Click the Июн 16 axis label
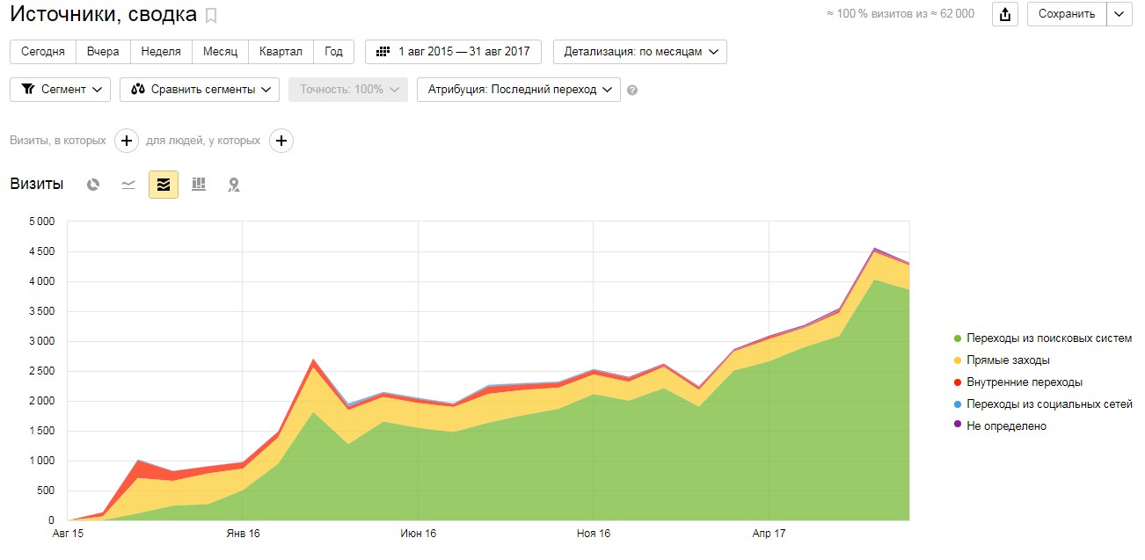 point(418,534)
